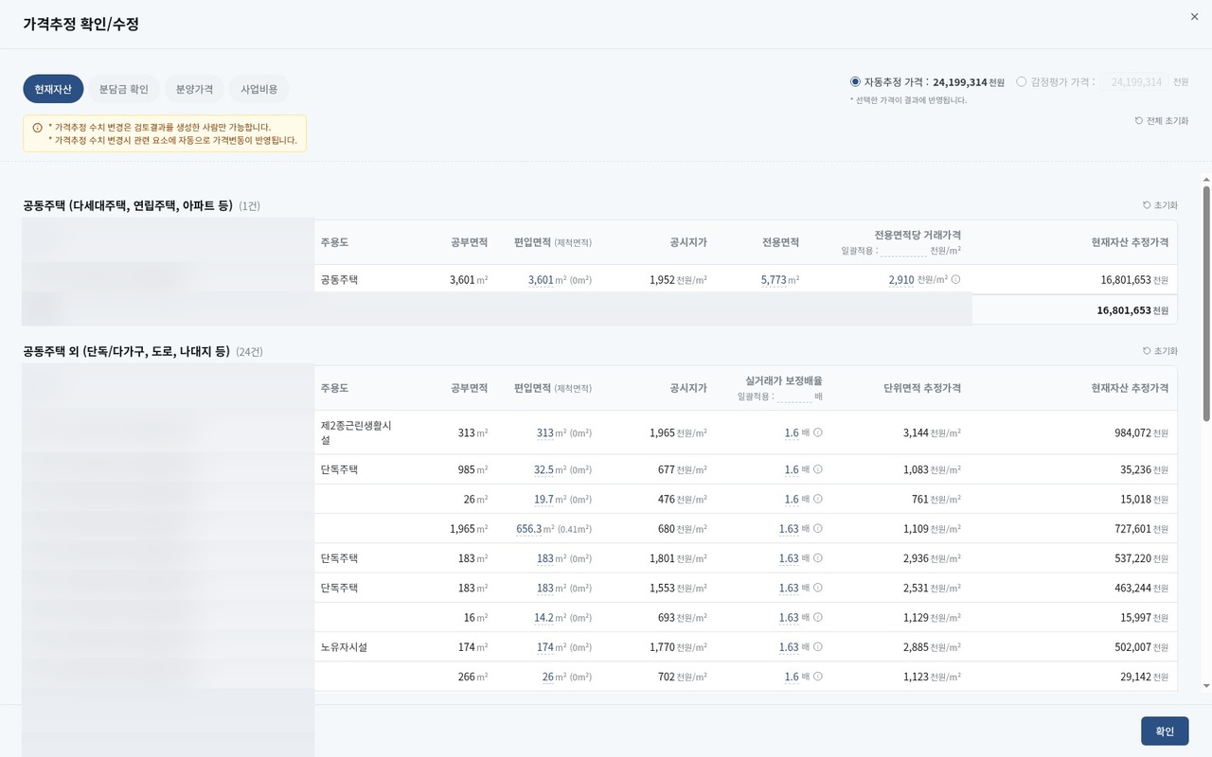Edit 보정배율 1.63 in the 727,601 row
The height and width of the screenshot is (757, 1212).
pyautogui.click(x=789, y=529)
